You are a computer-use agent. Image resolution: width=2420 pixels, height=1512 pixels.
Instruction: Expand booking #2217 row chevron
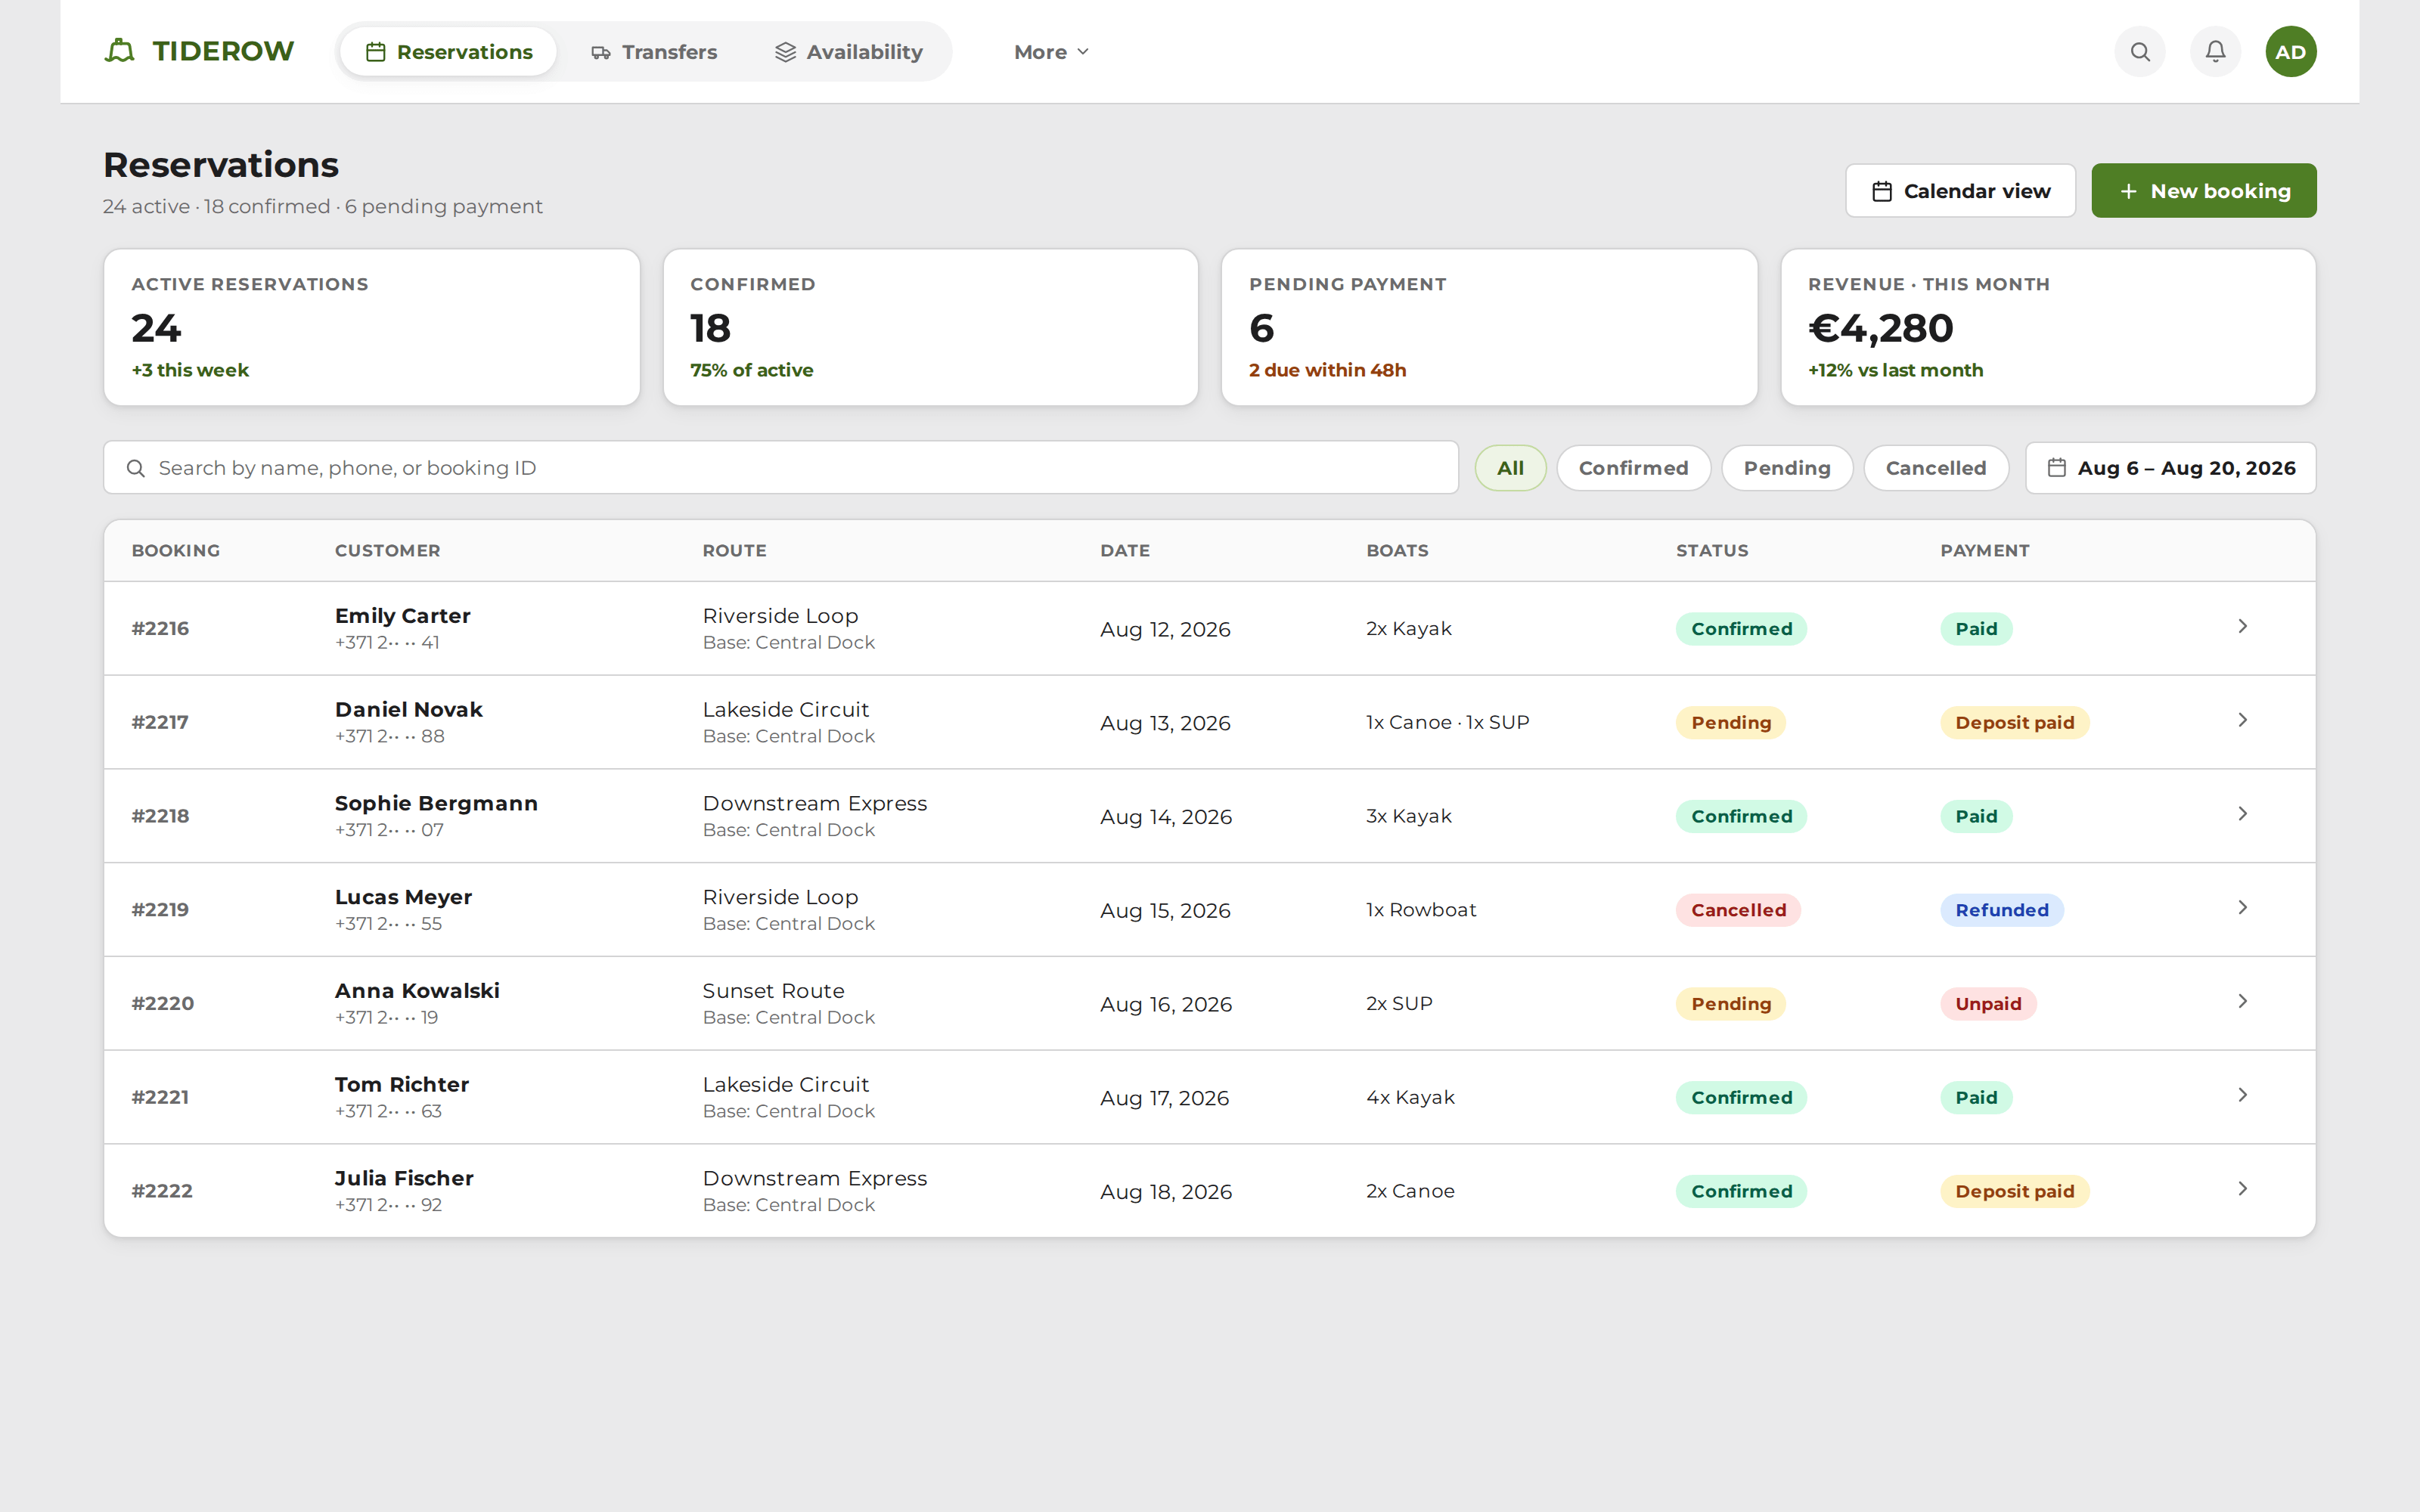(2242, 720)
